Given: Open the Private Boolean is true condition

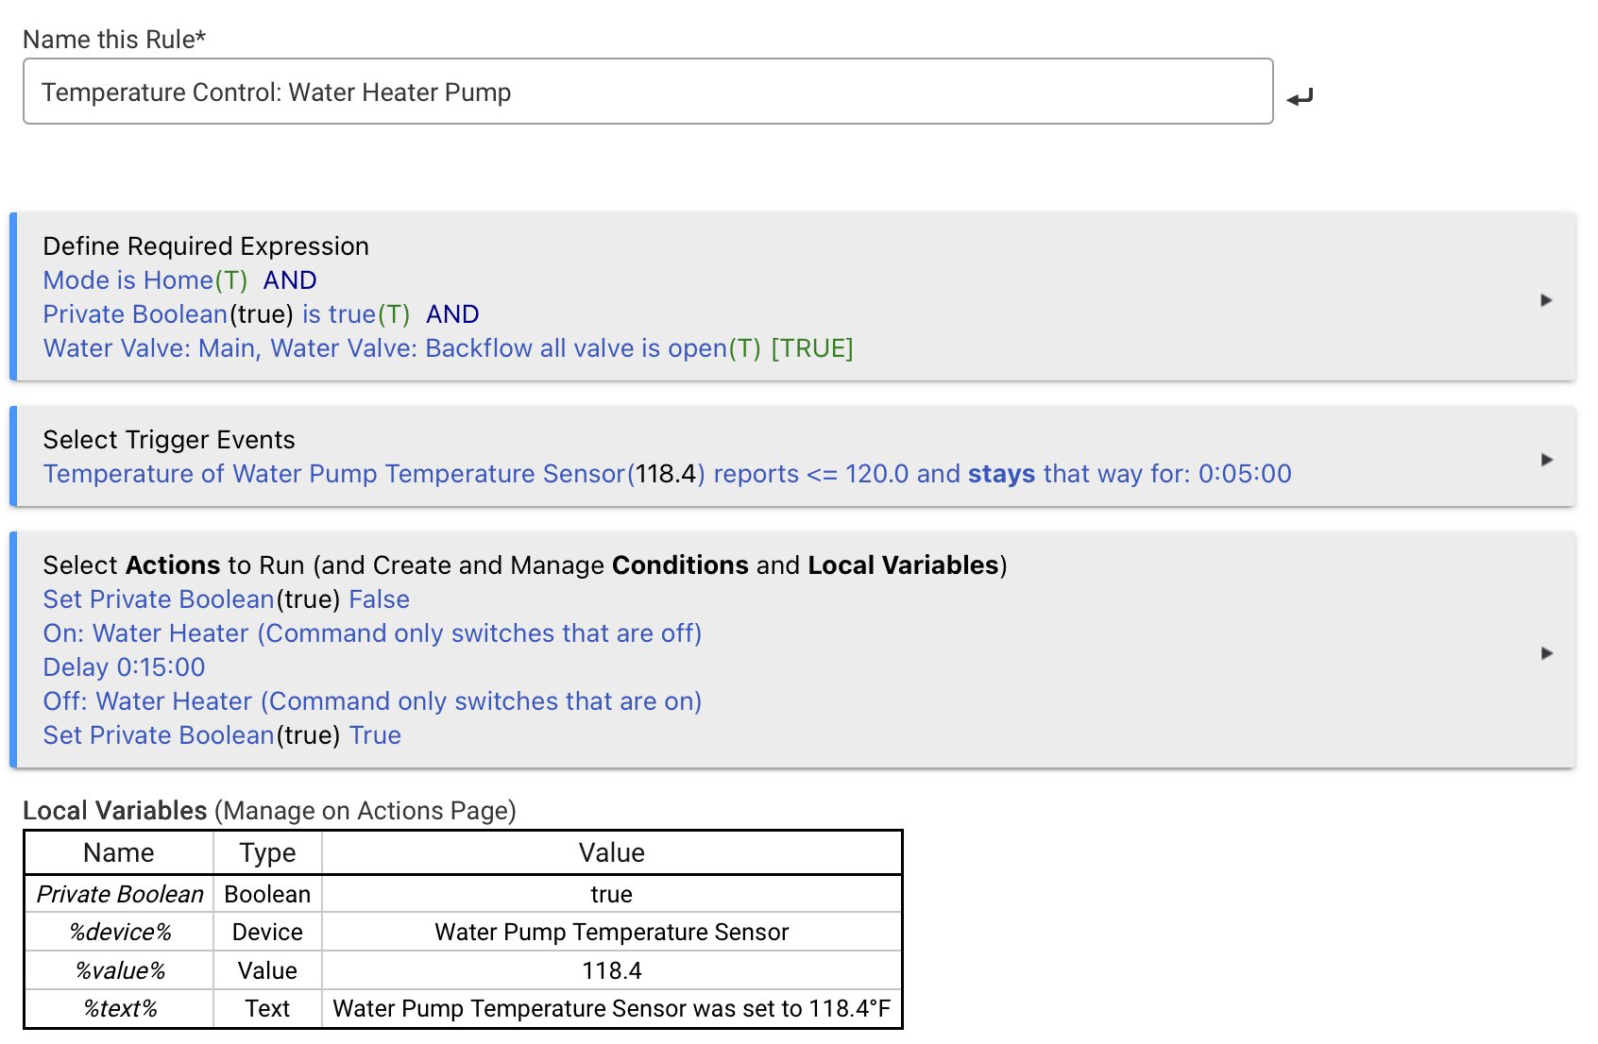Looking at the screenshot, I should 227,314.
